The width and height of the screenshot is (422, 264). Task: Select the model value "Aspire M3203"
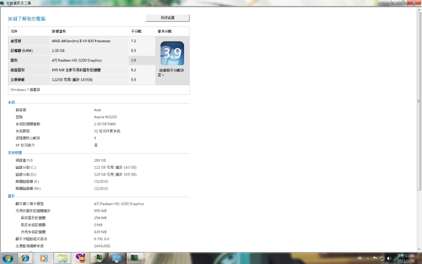(x=105, y=117)
